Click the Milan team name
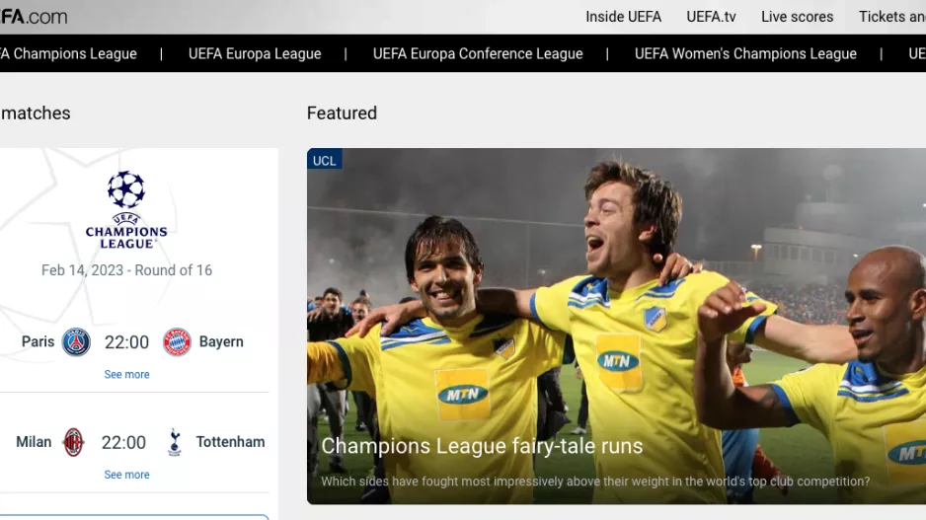 (34, 442)
